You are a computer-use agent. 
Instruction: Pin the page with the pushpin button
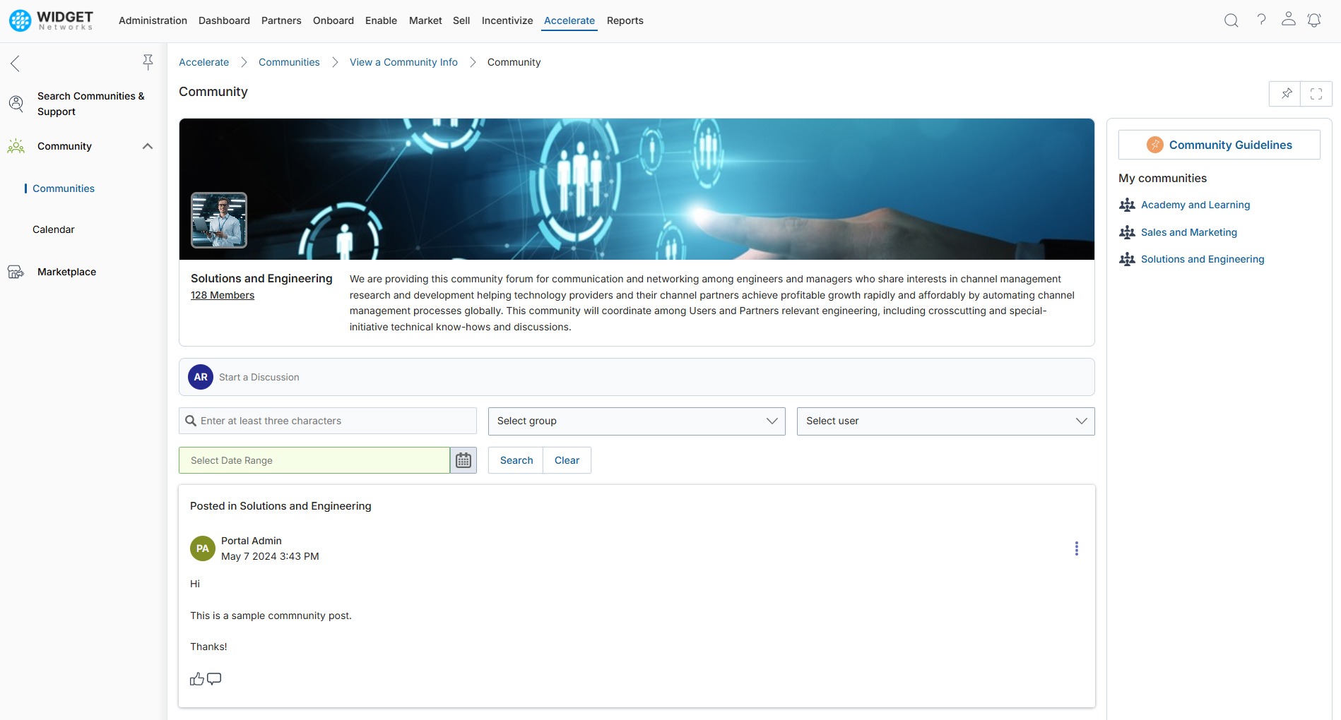click(1286, 94)
